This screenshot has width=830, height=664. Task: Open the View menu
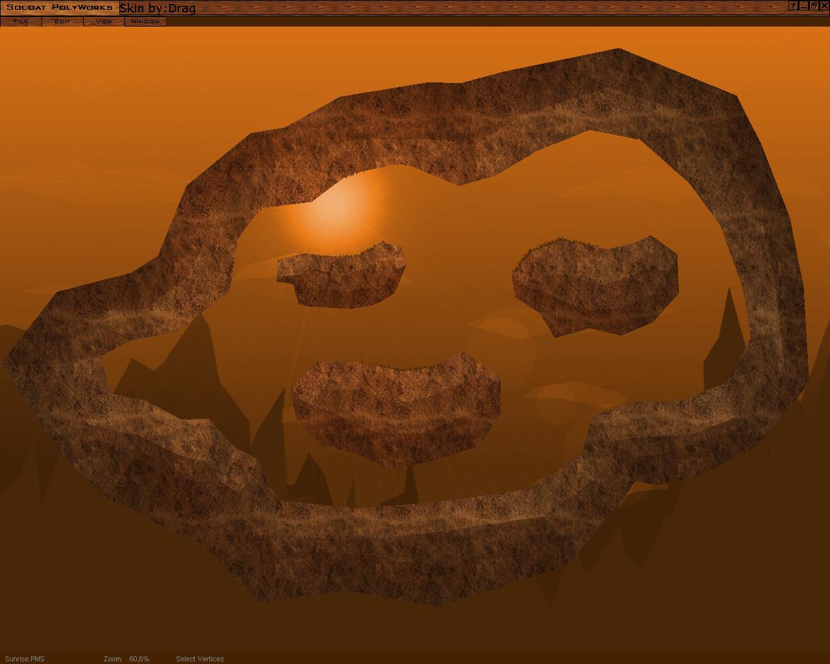click(x=104, y=21)
